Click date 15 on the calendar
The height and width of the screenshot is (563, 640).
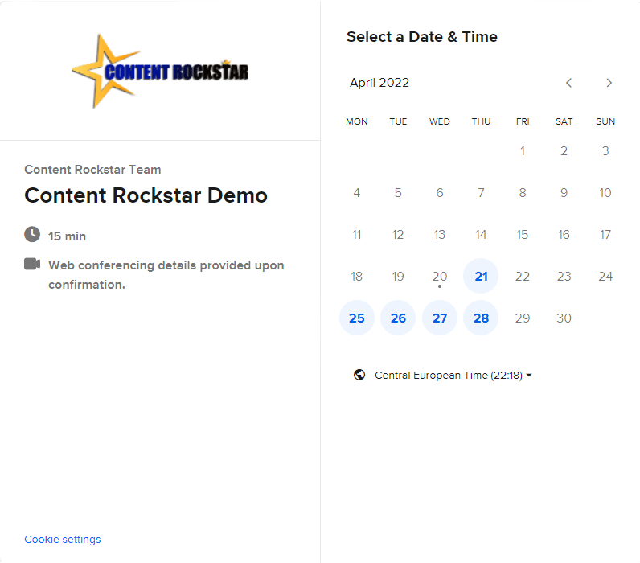click(x=523, y=235)
